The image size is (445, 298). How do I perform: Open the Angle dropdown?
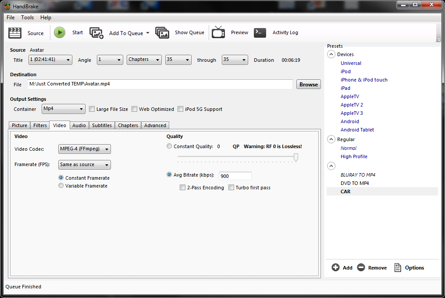[x=110, y=60]
